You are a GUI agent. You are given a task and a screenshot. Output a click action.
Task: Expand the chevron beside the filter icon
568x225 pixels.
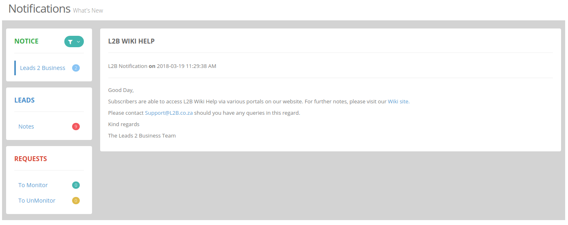click(x=79, y=42)
